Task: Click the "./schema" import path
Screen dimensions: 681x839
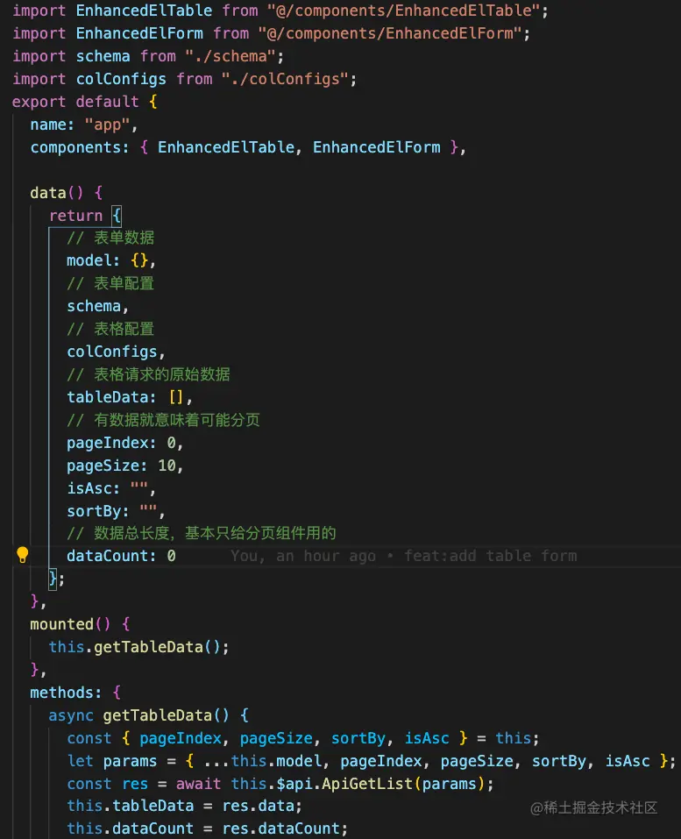Action: click(231, 56)
